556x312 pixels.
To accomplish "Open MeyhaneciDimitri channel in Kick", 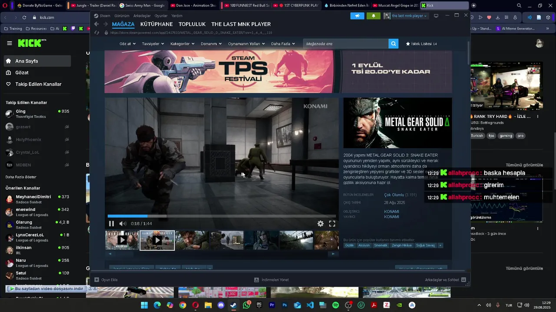I will [x=37, y=199].
